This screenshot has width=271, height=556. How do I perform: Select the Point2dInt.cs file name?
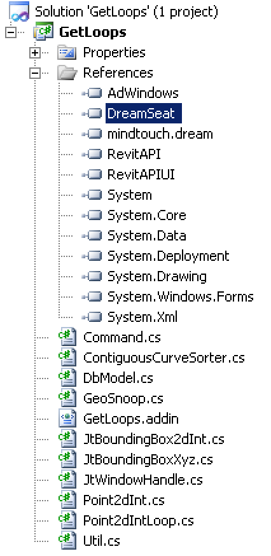[124, 501]
